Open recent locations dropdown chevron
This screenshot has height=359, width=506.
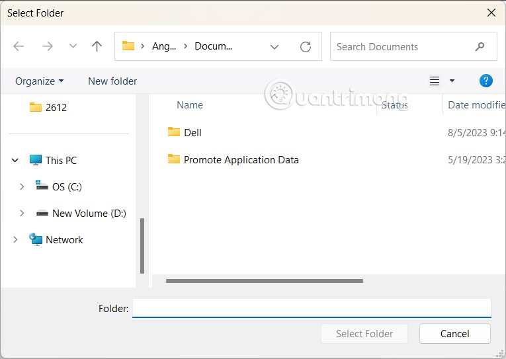73,46
